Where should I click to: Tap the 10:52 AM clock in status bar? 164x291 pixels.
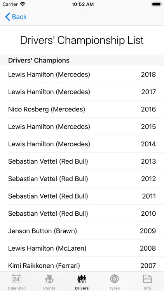82,4
